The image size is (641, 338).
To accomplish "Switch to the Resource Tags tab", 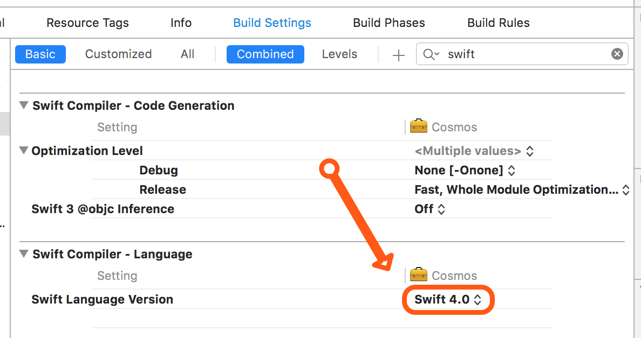I will pos(87,23).
